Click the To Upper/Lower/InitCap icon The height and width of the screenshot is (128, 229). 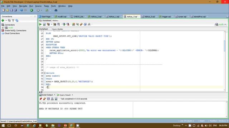(77, 25)
